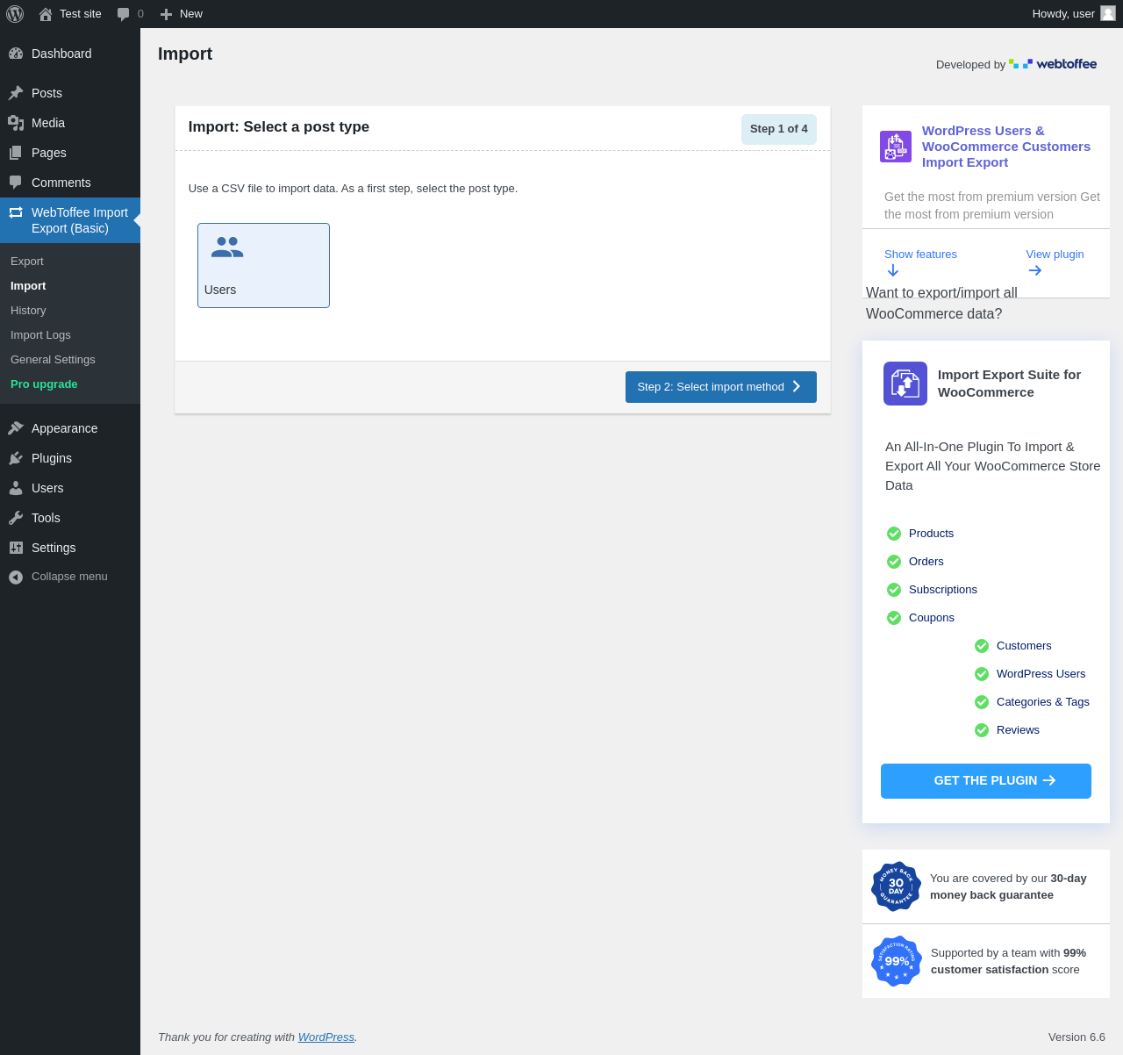Click the Import Export Suite plugin icon

905,384
